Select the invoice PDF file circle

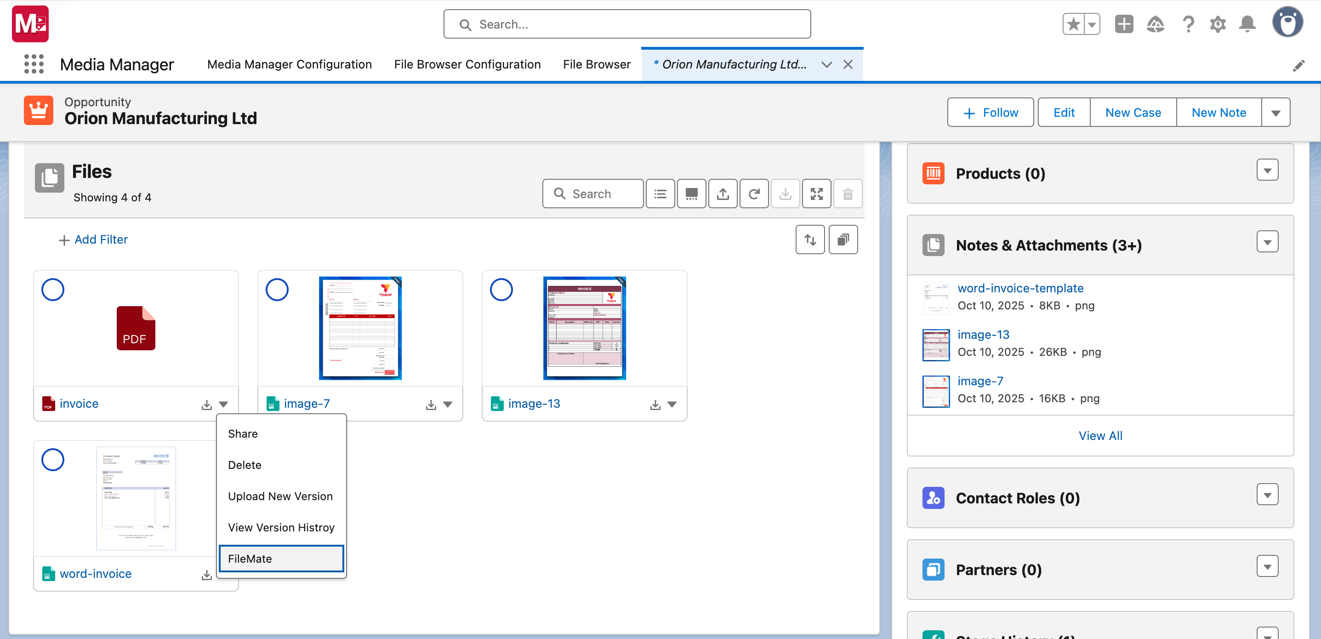pos(53,290)
